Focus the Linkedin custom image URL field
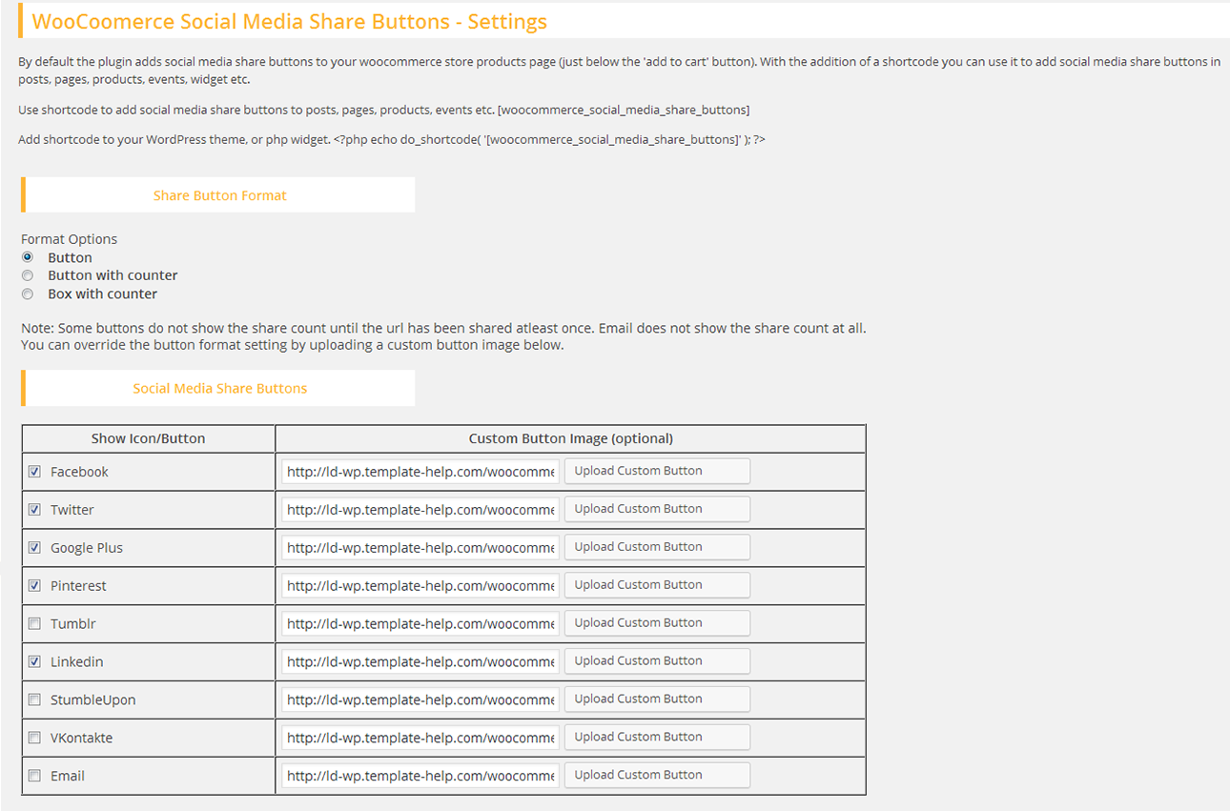 point(420,661)
